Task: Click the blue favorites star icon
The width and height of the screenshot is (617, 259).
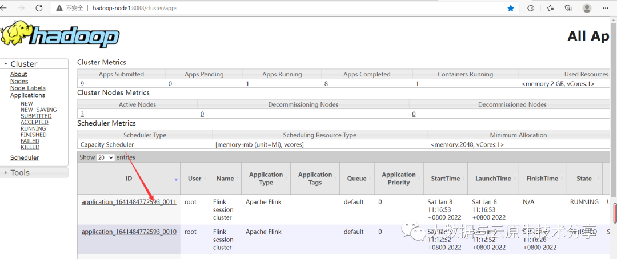Action: 511,8
